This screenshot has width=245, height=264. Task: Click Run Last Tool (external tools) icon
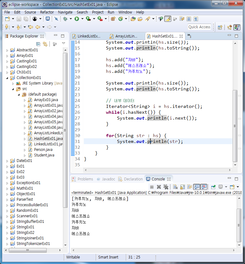(100, 19)
